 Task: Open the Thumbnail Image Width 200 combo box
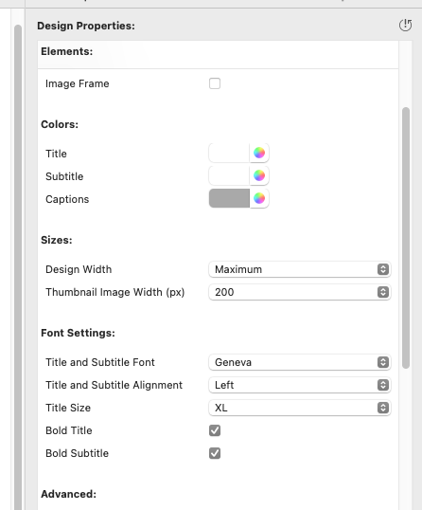(300, 292)
